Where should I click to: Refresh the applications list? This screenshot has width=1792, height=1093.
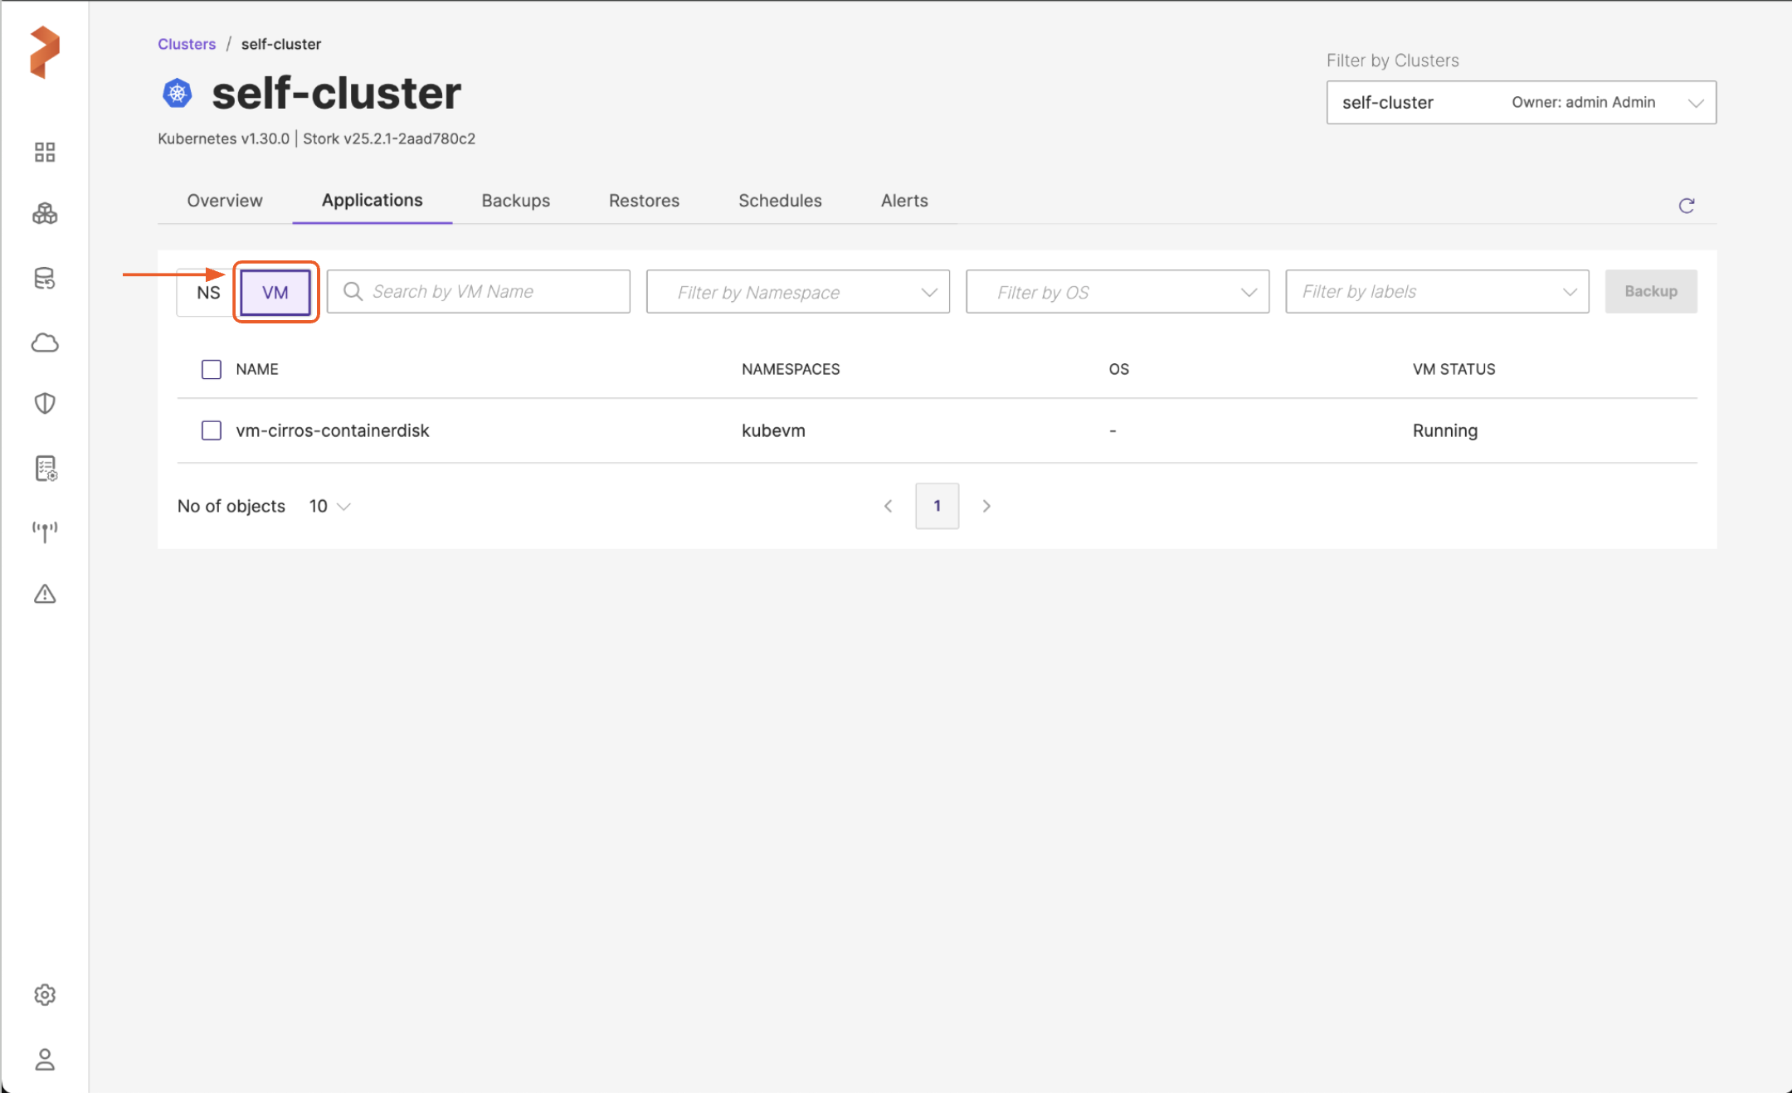[x=1686, y=206]
